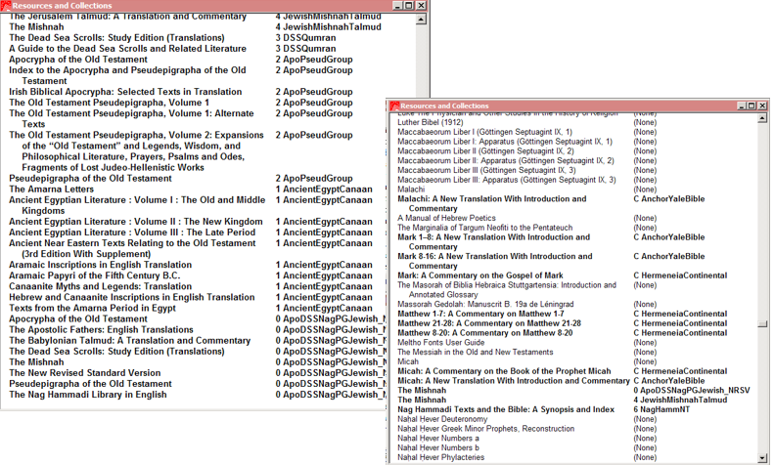Minimize the right Resources and Collections window
This screenshot has width=775, height=465.
coord(742,106)
